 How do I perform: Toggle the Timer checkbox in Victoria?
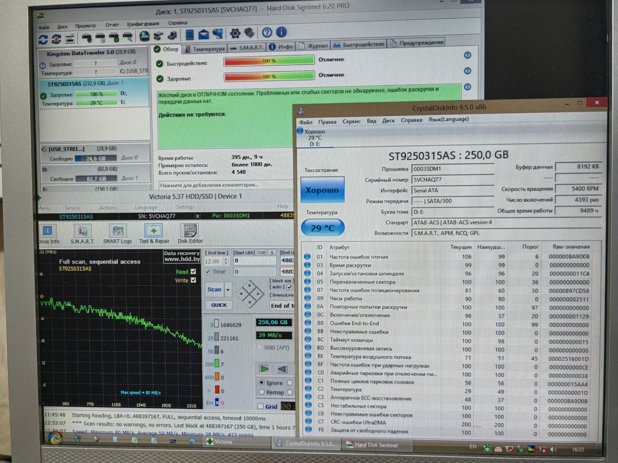(208, 272)
